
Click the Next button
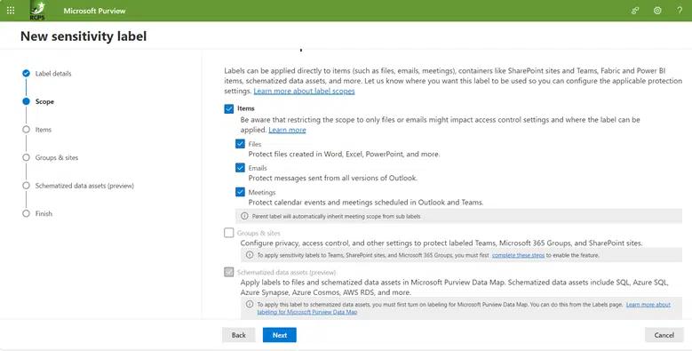279,335
